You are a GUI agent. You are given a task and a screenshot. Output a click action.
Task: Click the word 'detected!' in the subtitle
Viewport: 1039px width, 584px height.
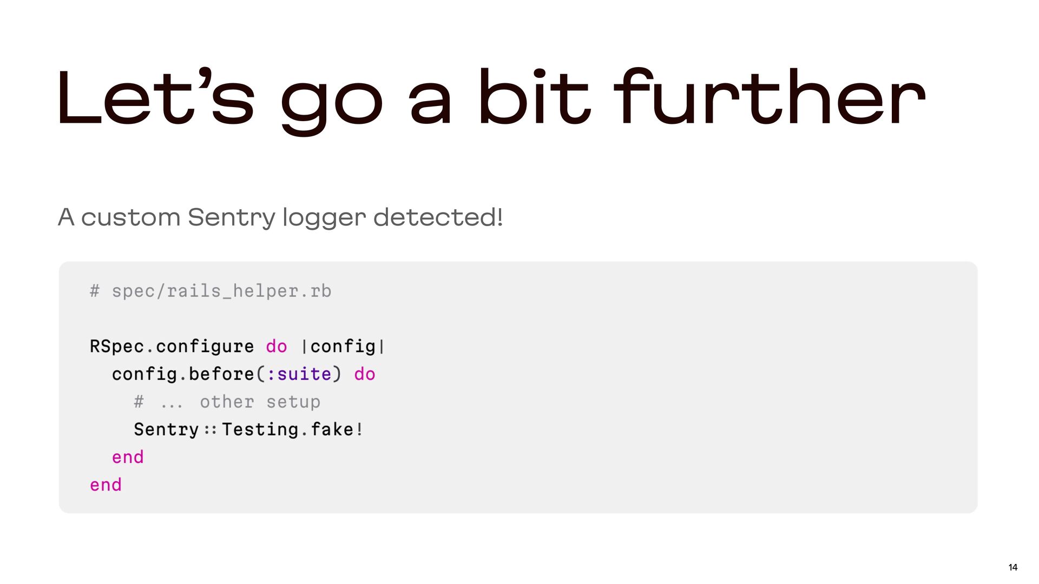[438, 217]
